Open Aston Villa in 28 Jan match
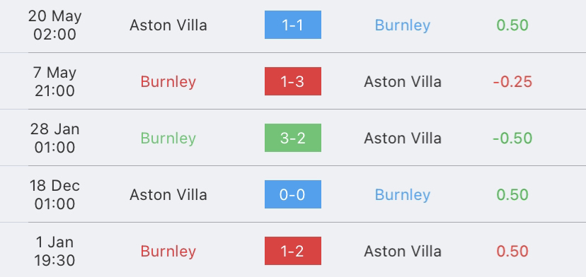This screenshot has width=586, height=277. click(403, 138)
